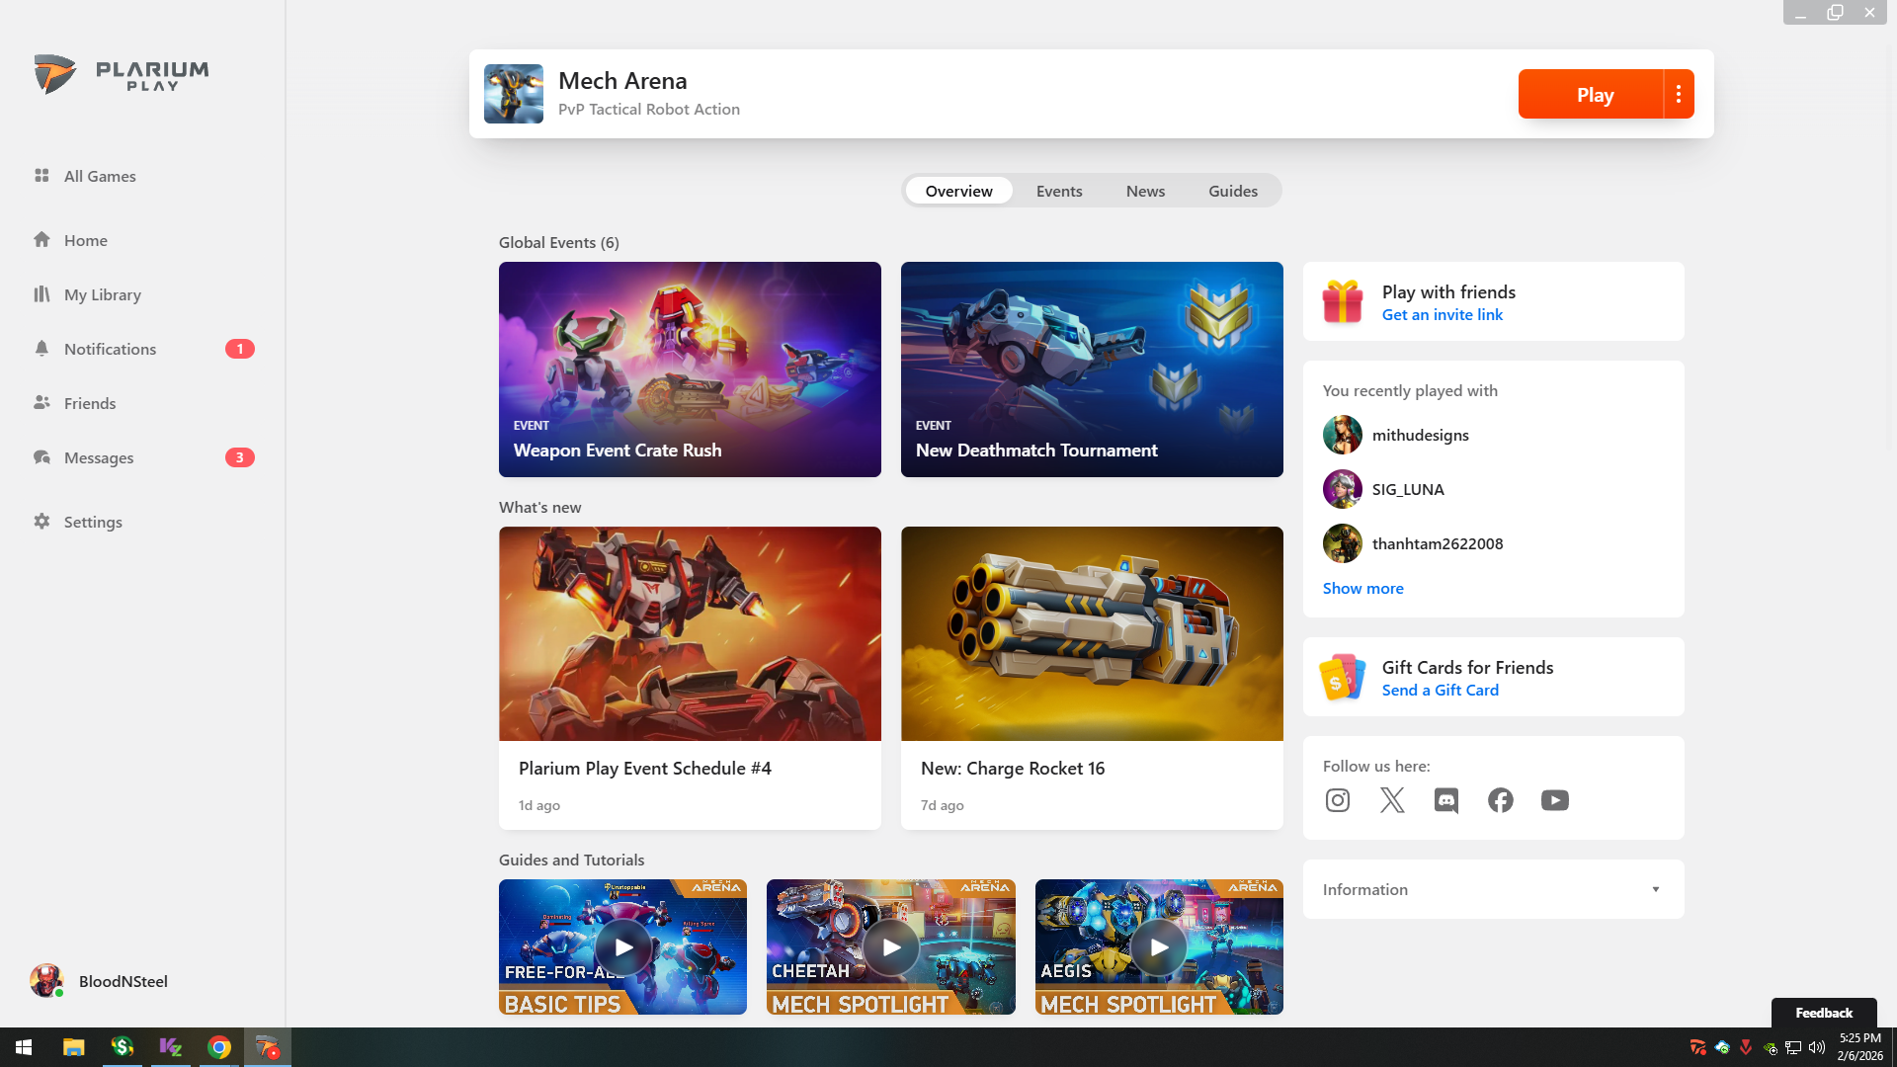This screenshot has width=1897, height=1067.
Task: Open the Facebook social icon
Action: [x=1500, y=800]
